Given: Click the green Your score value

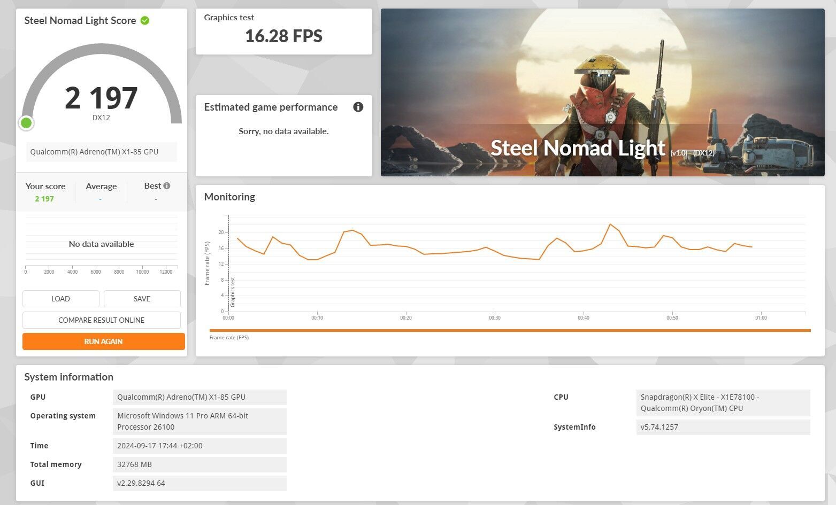Looking at the screenshot, I should click(44, 199).
